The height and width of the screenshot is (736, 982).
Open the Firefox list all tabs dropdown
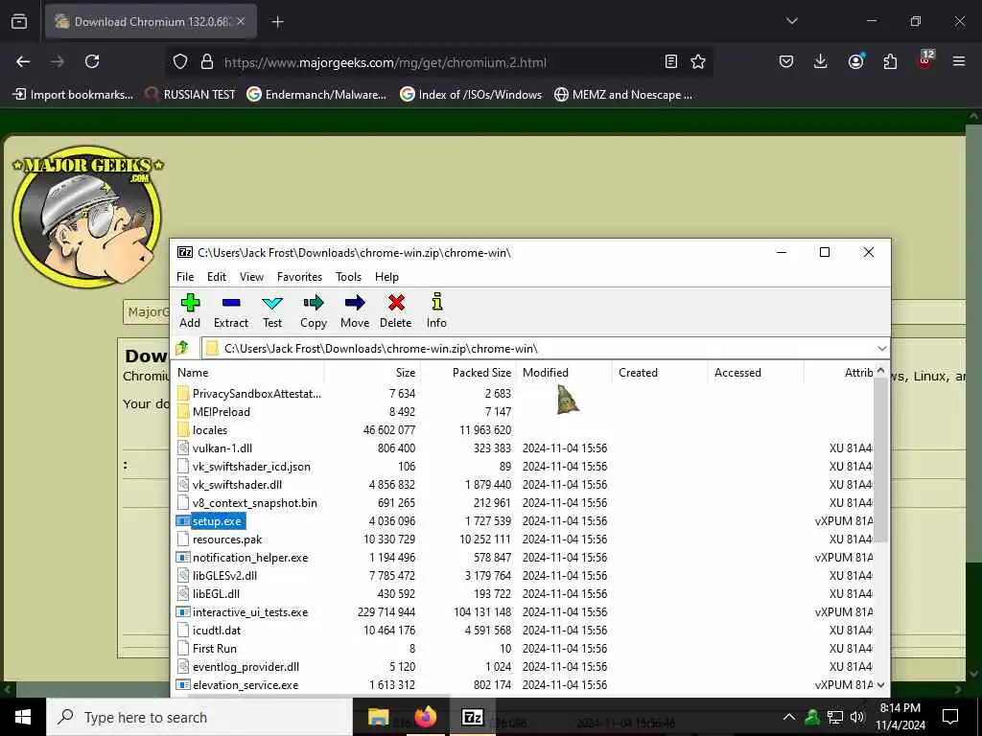tap(791, 21)
